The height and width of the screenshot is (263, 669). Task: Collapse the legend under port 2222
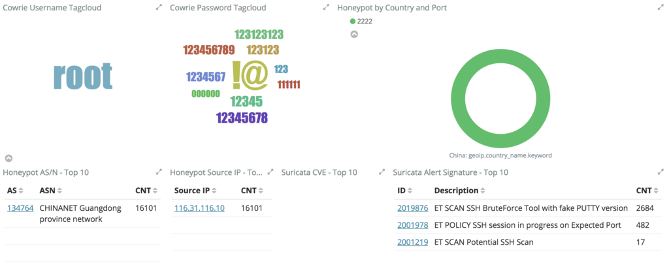pos(354,34)
